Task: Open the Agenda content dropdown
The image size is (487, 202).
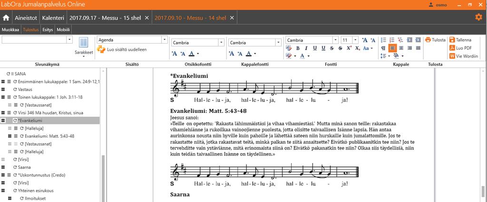Action: click(164, 40)
